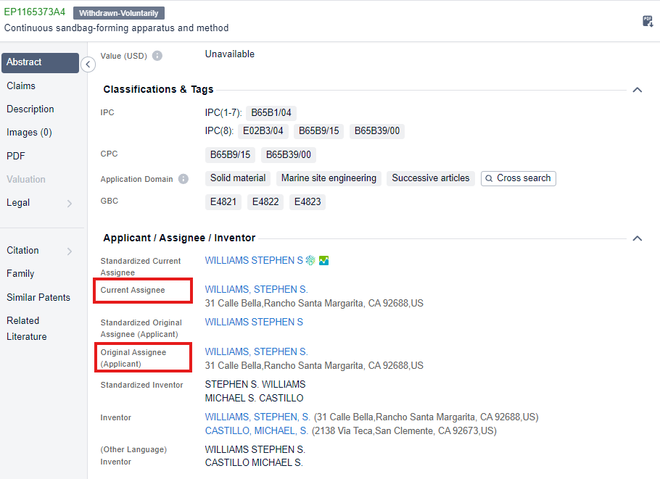Collapse Classifications & Tags section
The width and height of the screenshot is (660, 479).
638,90
